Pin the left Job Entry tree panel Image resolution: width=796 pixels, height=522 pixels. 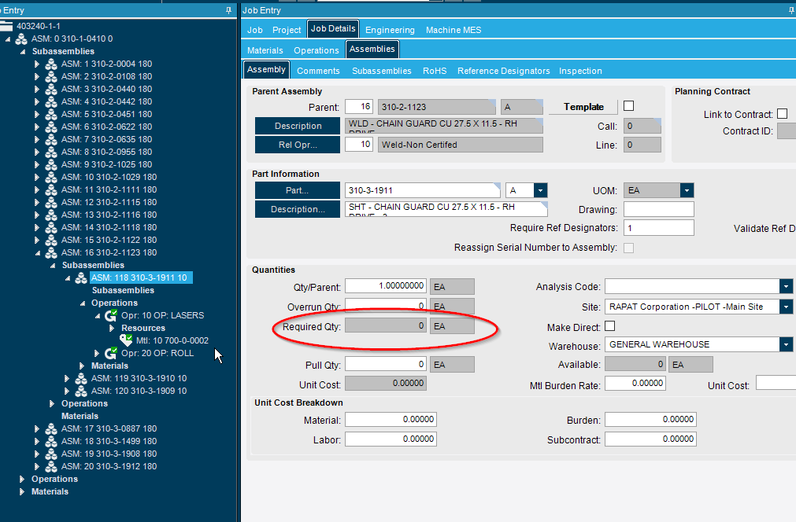pyautogui.click(x=228, y=9)
